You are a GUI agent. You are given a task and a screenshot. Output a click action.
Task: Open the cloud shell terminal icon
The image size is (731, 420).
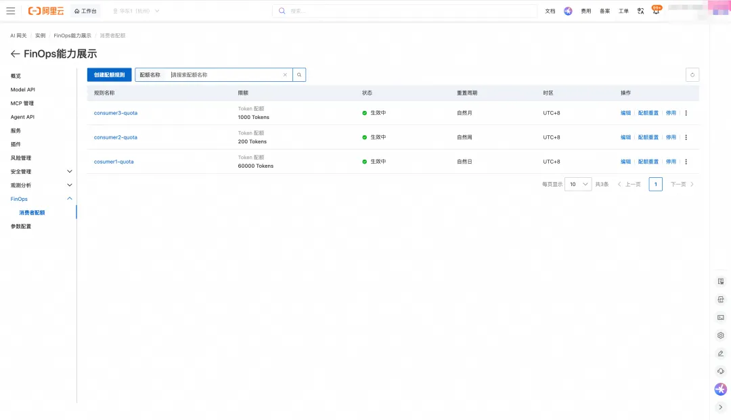tap(721, 318)
